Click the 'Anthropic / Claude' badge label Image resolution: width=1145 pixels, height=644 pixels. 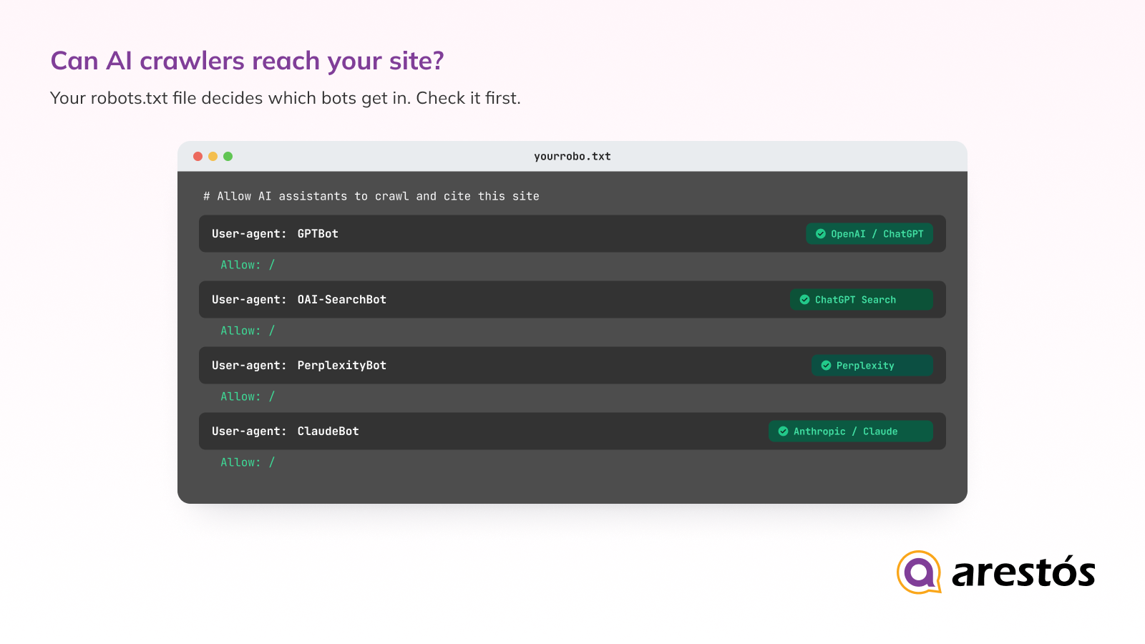click(x=845, y=431)
